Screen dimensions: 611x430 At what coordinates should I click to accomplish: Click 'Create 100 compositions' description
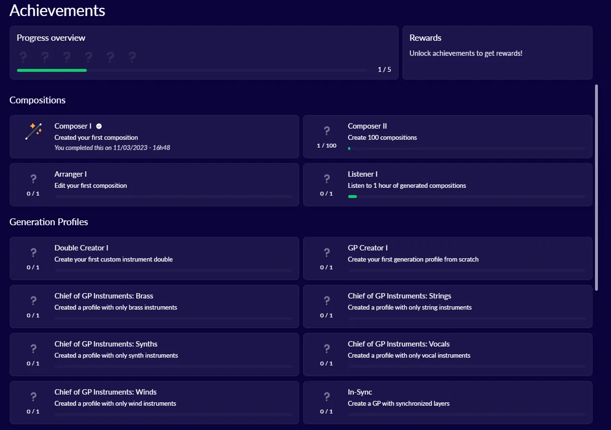click(382, 137)
